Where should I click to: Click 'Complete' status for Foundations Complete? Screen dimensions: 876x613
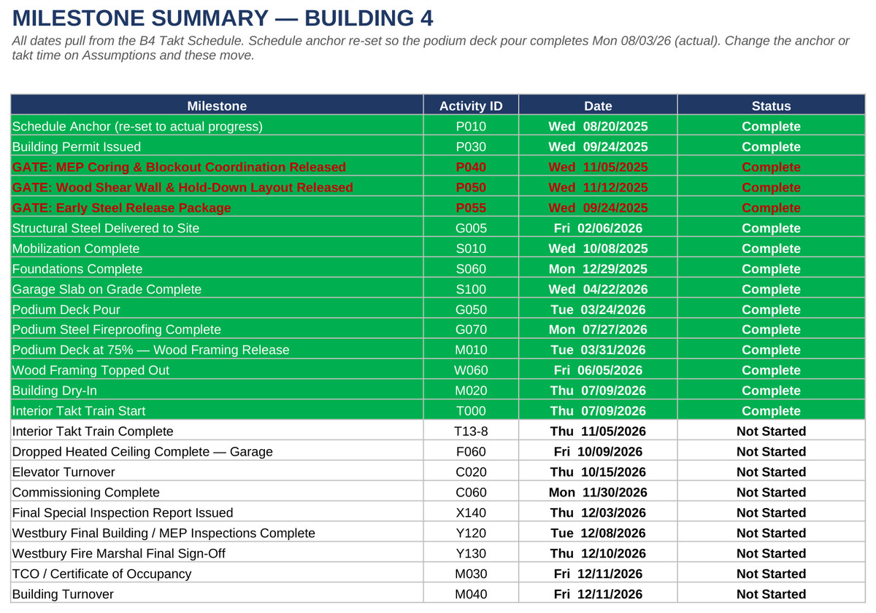pos(771,269)
